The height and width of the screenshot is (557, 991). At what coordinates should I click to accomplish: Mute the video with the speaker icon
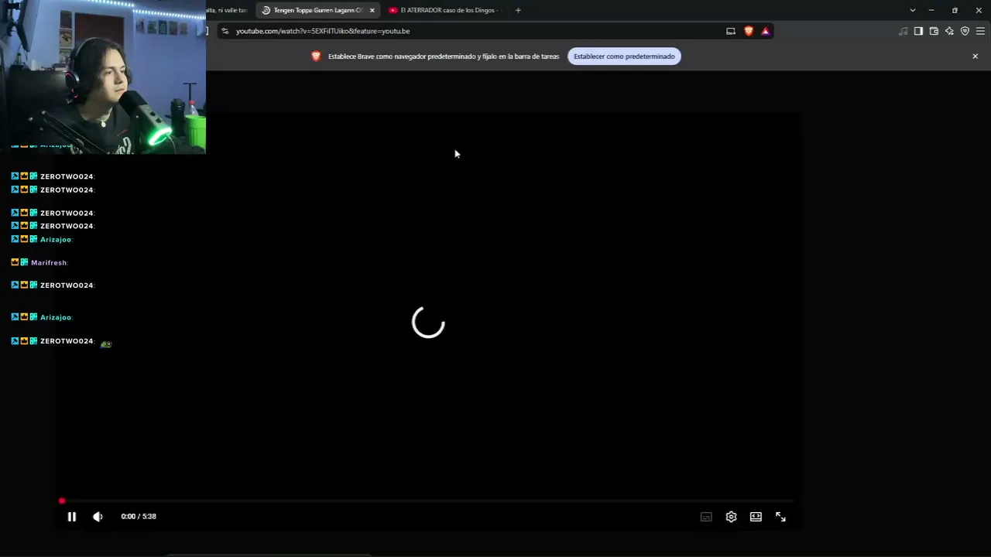(x=98, y=517)
